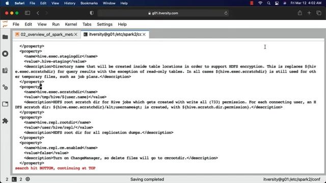The height and width of the screenshot is (183, 326).
Task: Close the 02_overview_of_spark_meta notebook tab
Action: point(76,35)
